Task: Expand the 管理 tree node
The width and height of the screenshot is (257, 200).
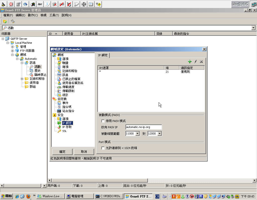Action: coord(12,47)
